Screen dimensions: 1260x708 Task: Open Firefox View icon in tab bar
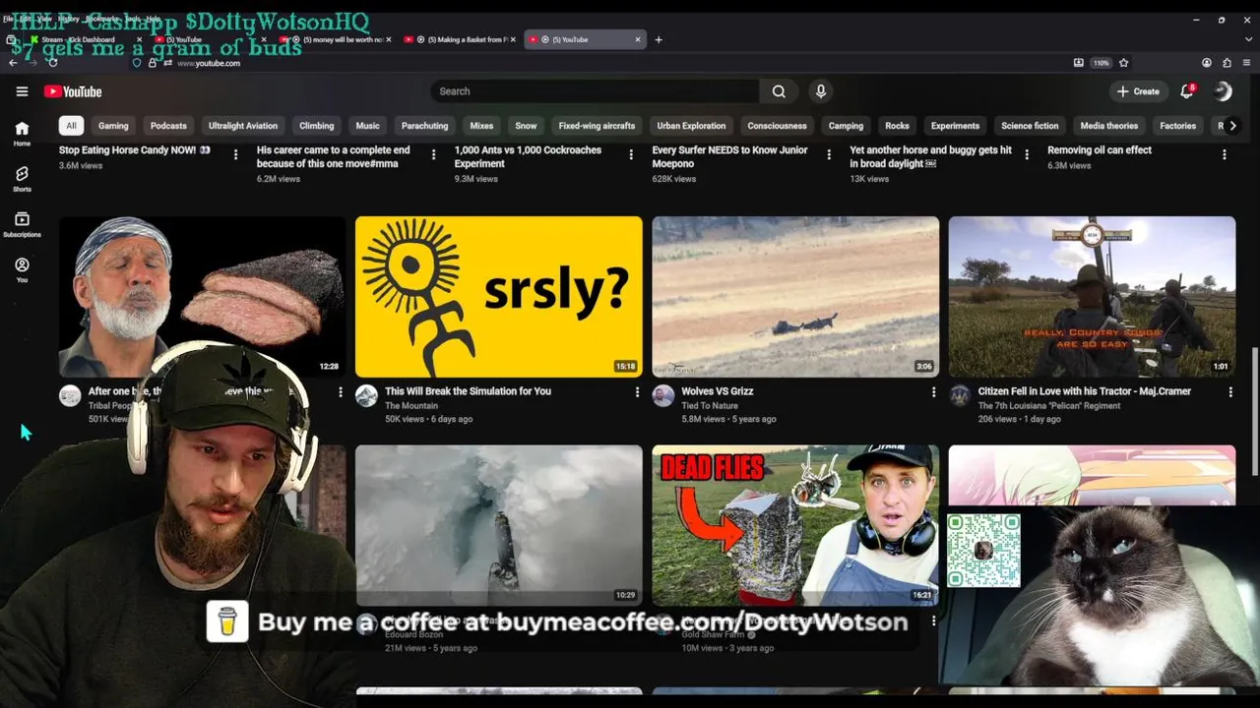click(x=11, y=39)
